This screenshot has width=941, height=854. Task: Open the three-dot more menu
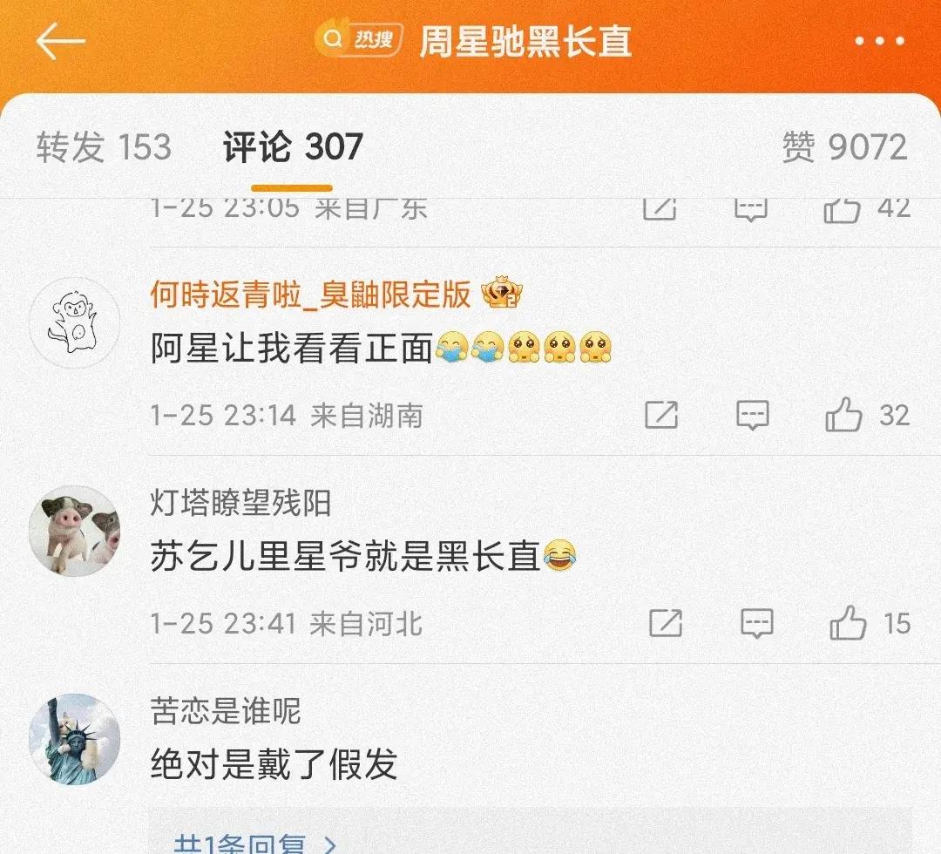point(879,41)
